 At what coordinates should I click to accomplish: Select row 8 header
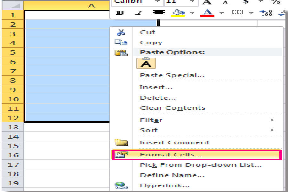pyautogui.click(x=13, y=80)
